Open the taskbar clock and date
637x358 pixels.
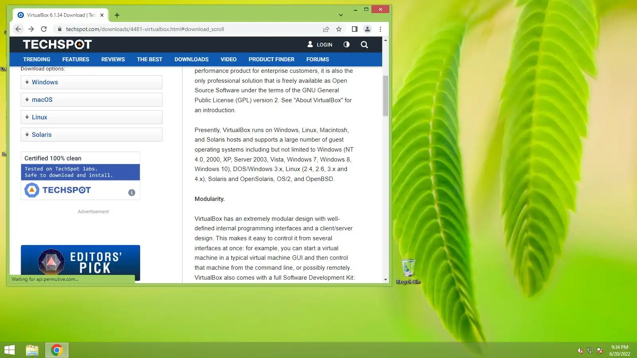(620, 350)
